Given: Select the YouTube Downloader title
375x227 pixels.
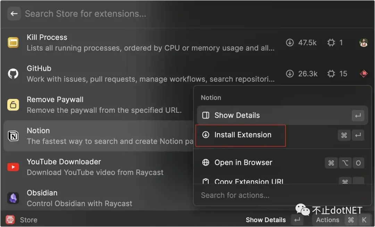Looking at the screenshot, I should point(64,162).
